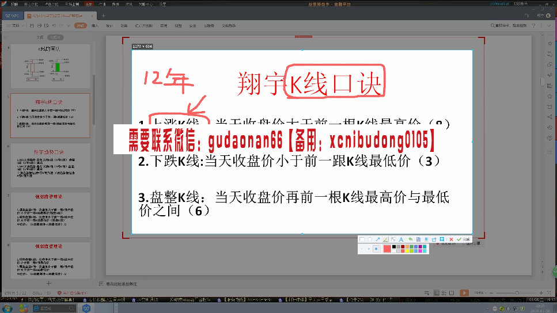Screen dimensions: 557x313
Task: Open the WPS search command box
Action: point(509,25)
